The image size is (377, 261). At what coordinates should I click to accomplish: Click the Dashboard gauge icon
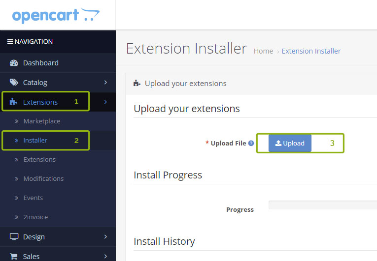click(14, 63)
